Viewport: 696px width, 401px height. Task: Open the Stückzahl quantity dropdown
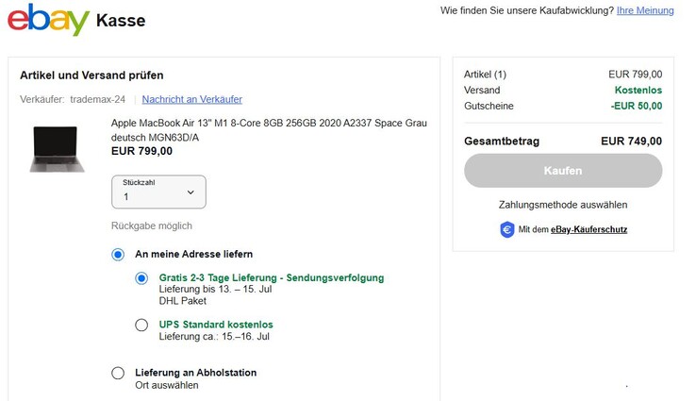click(x=157, y=192)
